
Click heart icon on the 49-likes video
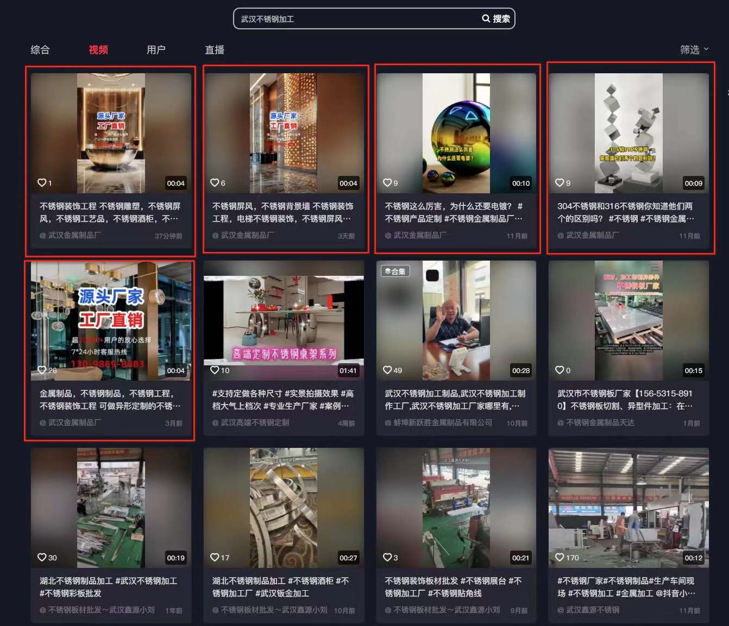tap(387, 370)
